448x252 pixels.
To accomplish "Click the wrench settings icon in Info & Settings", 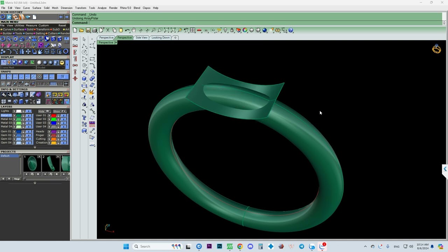I will [9, 94].
